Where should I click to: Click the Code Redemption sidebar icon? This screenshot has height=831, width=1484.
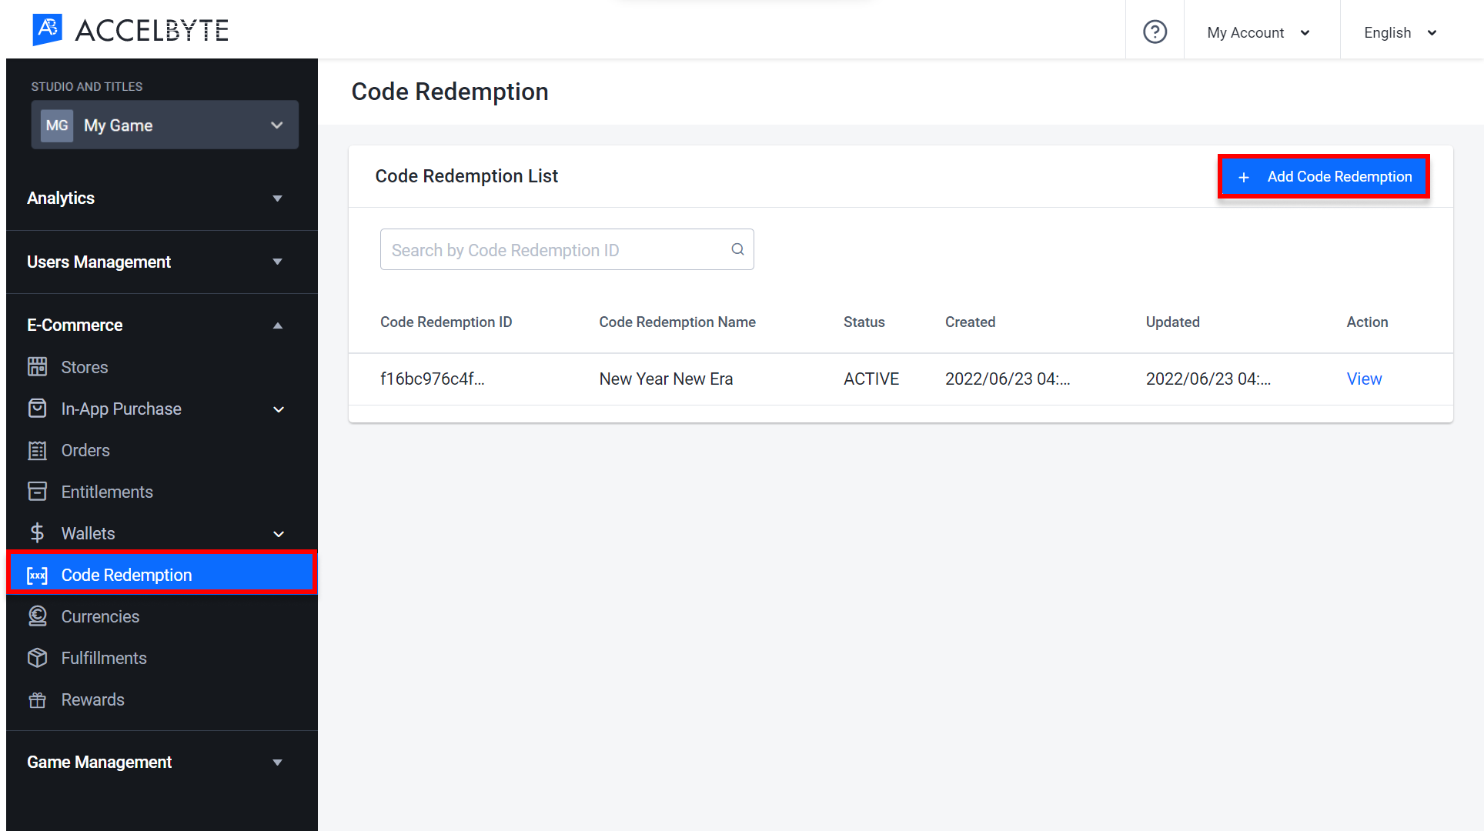click(38, 574)
